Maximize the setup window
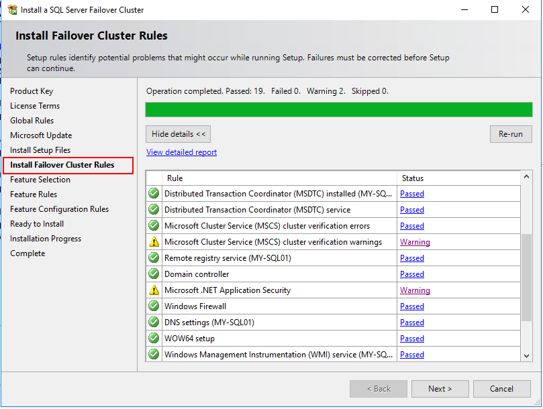The image size is (543, 409). 495,9
